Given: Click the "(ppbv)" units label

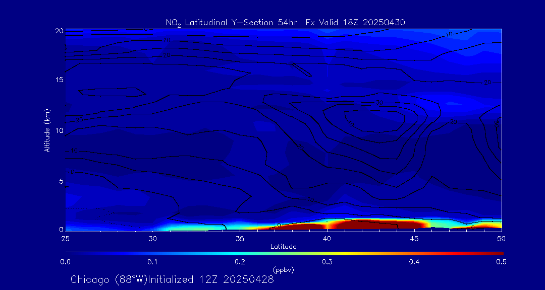Looking at the screenshot, I should 284,270.
